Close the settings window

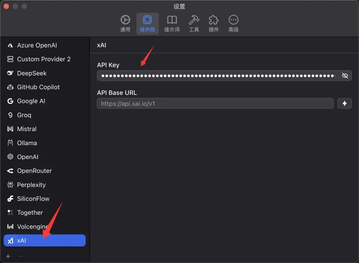click(6, 6)
